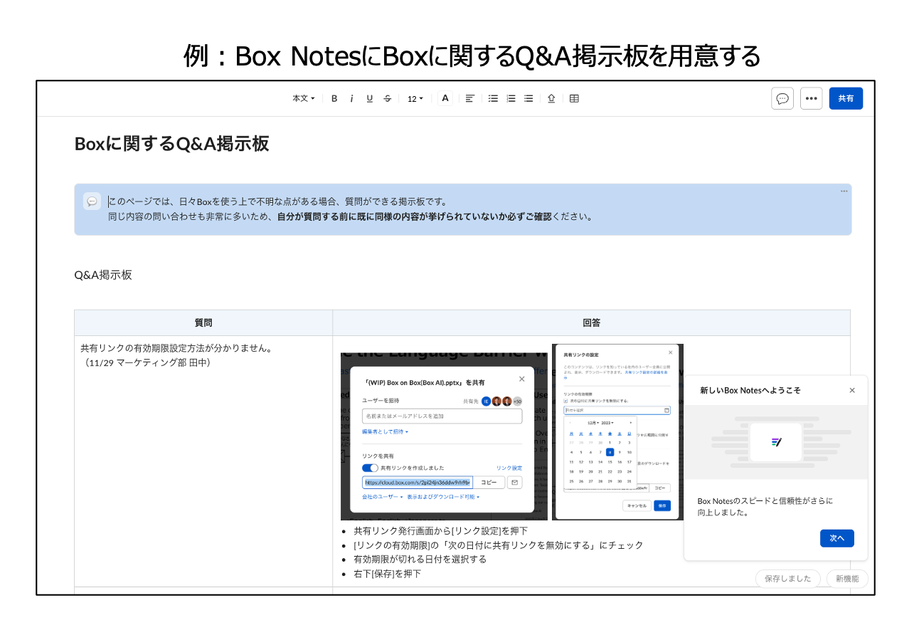The width and height of the screenshot is (919, 620).
Task: Open the font size 12 dropdown
Action: point(415,99)
